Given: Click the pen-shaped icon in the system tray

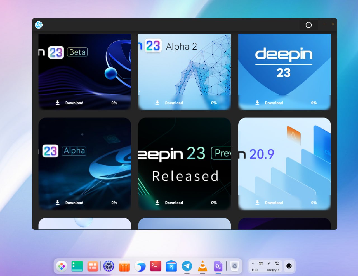Looking at the screenshot, I should [269, 263].
